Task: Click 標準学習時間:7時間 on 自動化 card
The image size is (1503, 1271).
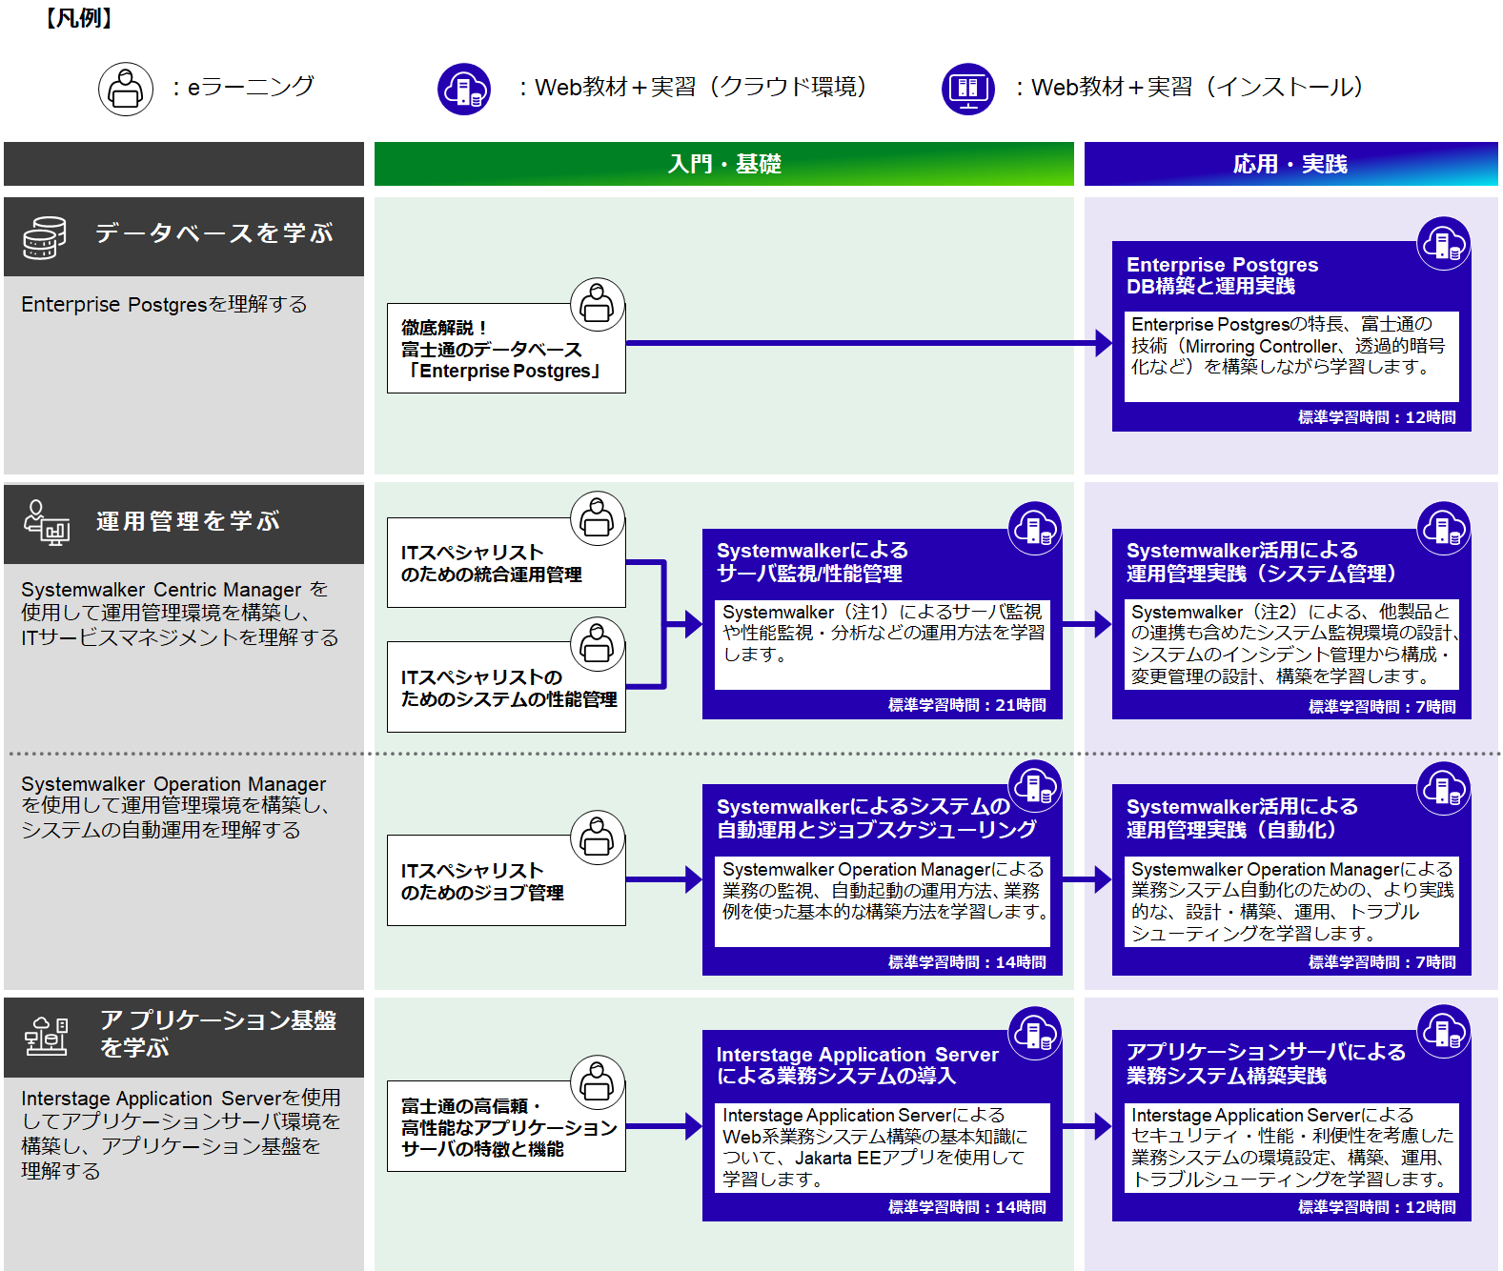Action: [x=1382, y=962]
